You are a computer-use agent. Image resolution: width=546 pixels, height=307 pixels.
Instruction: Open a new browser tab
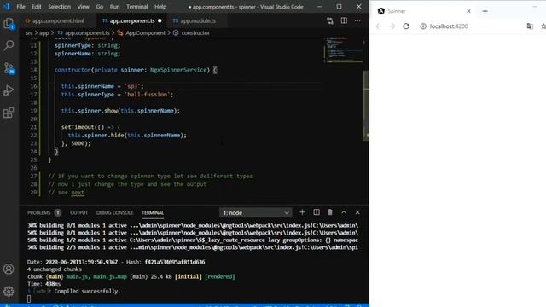485,11
